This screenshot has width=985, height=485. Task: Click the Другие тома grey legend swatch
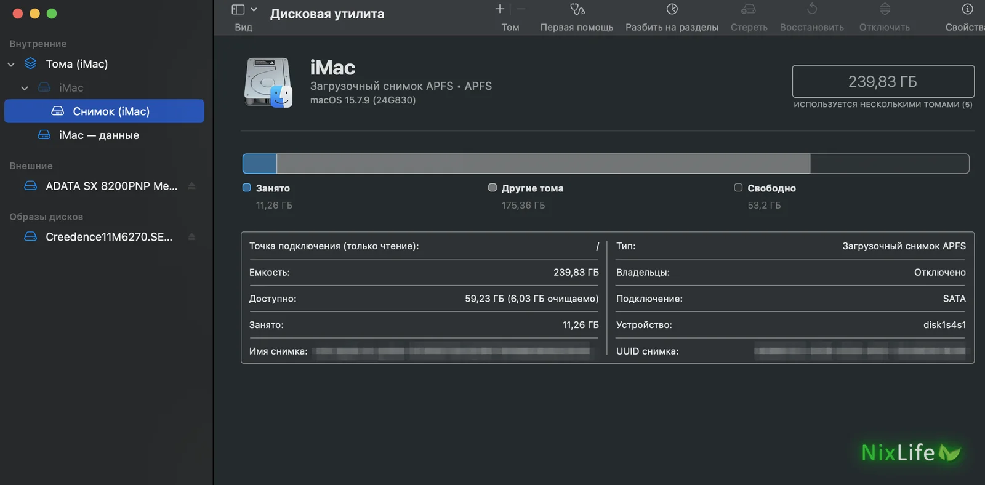pos(492,188)
